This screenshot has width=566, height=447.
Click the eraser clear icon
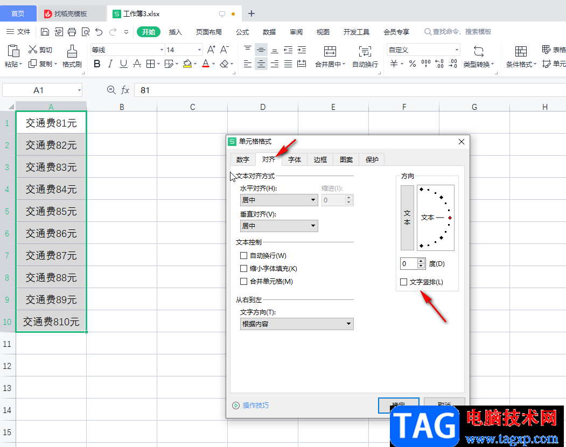[x=224, y=64]
